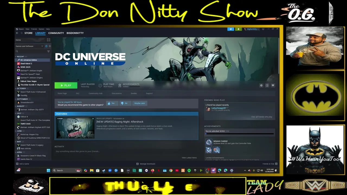The height and width of the screenshot is (195, 347).
Task: Choose Maybe Later for recommendation
Action: pos(140,103)
